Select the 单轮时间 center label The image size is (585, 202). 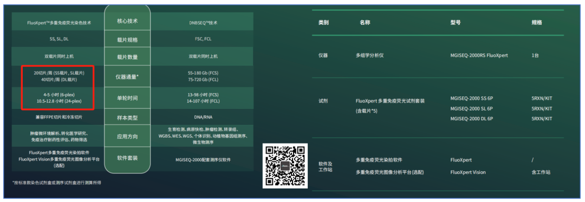(x=127, y=98)
